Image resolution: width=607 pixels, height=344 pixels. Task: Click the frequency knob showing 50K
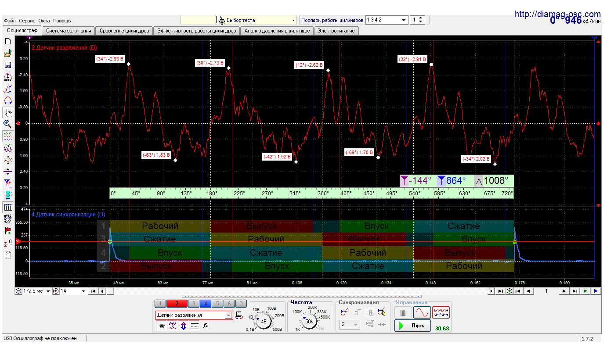point(309,321)
